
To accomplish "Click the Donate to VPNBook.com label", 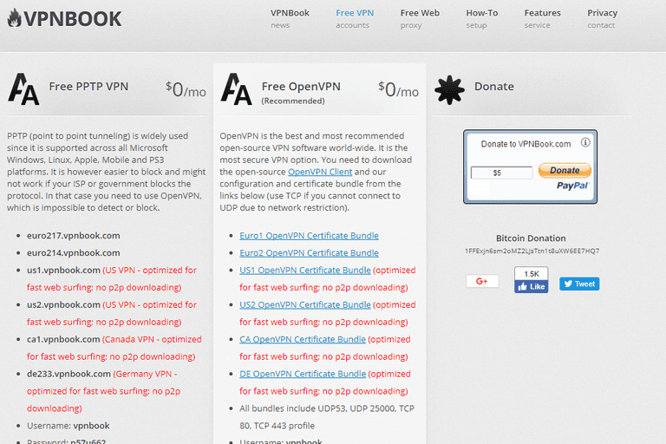I will [526, 144].
